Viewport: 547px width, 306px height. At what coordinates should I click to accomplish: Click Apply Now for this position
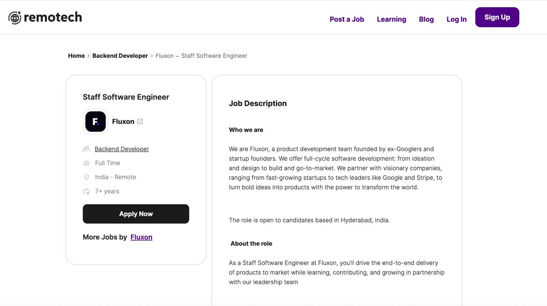(x=135, y=214)
